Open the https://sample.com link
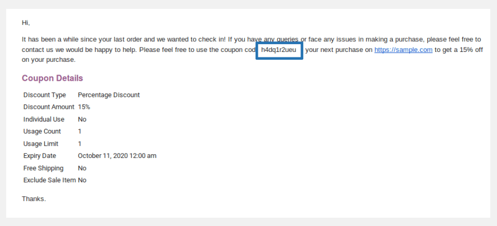The image size is (497, 226). pos(403,50)
